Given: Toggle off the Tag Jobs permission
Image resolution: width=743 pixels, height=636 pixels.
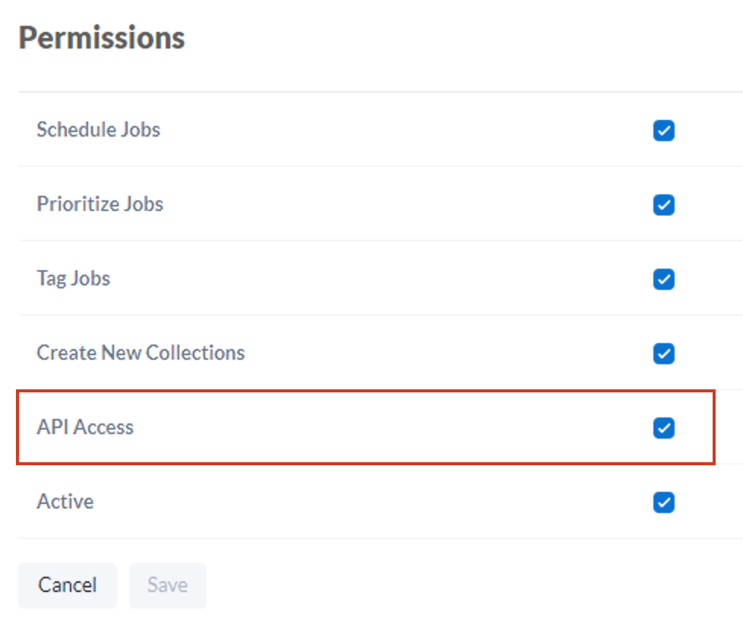Looking at the screenshot, I should coord(663,279).
